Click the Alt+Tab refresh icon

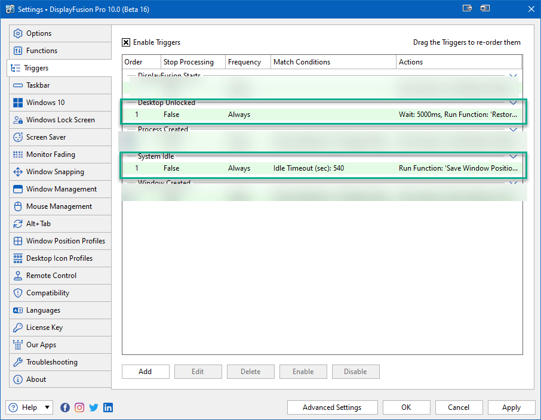(17, 224)
